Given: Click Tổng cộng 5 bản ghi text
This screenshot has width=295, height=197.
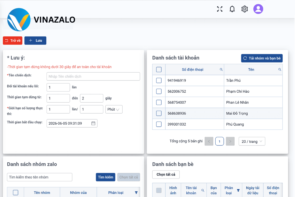Looking at the screenshot, I should (x=186, y=141).
